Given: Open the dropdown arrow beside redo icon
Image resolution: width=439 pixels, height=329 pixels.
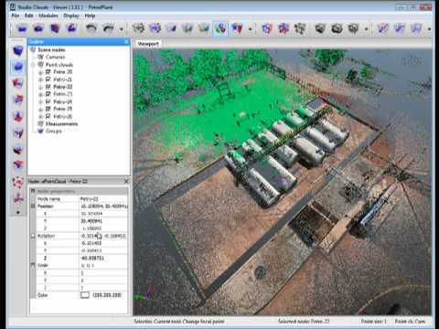Looking at the screenshot, I should click(121, 29).
